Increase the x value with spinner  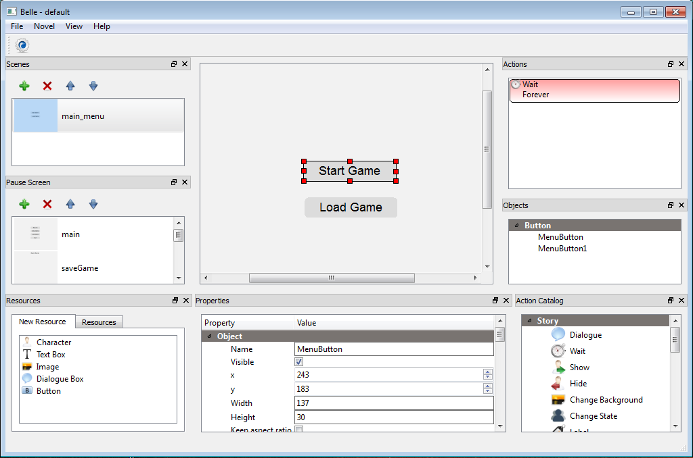point(487,372)
